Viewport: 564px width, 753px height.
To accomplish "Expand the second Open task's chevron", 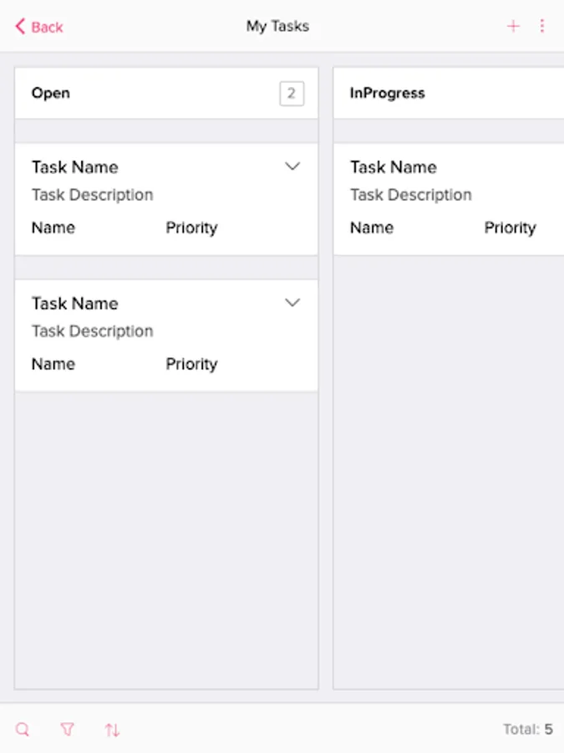I will tap(292, 303).
